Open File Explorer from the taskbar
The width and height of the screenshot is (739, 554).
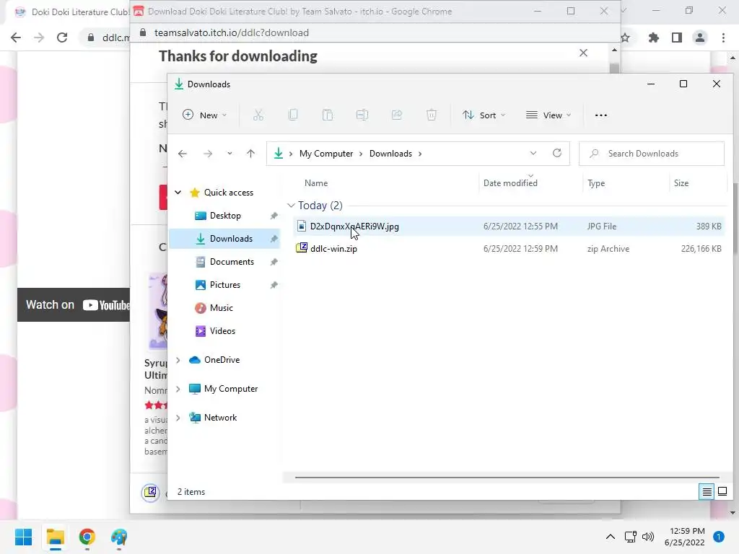coord(55,537)
